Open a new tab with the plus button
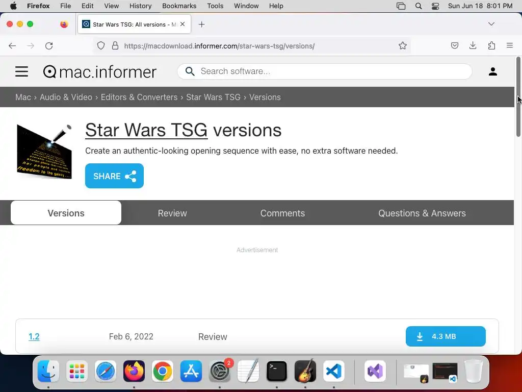This screenshot has width=522, height=392. point(201,24)
